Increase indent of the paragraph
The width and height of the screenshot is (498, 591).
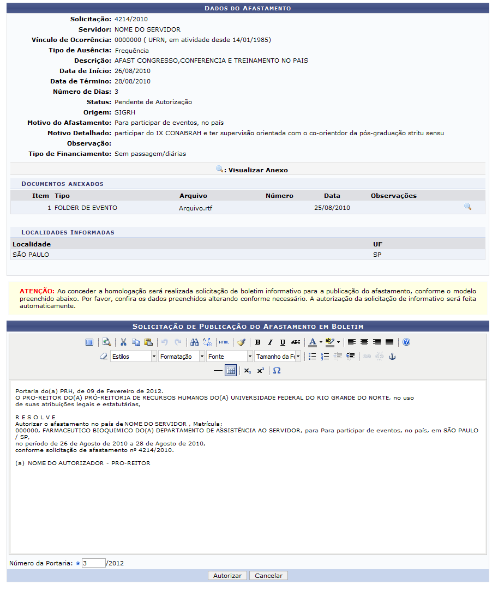tap(350, 357)
